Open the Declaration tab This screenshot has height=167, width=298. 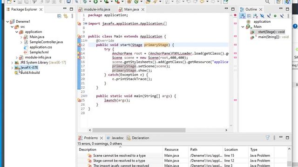click(x=138, y=138)
